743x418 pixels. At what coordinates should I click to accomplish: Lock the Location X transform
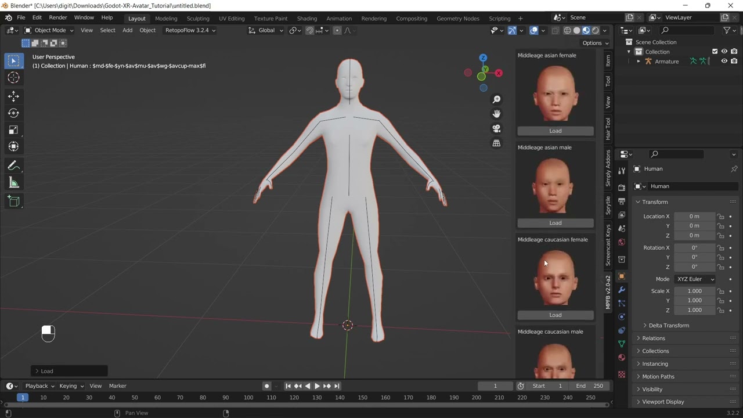[x=720, y=217]
